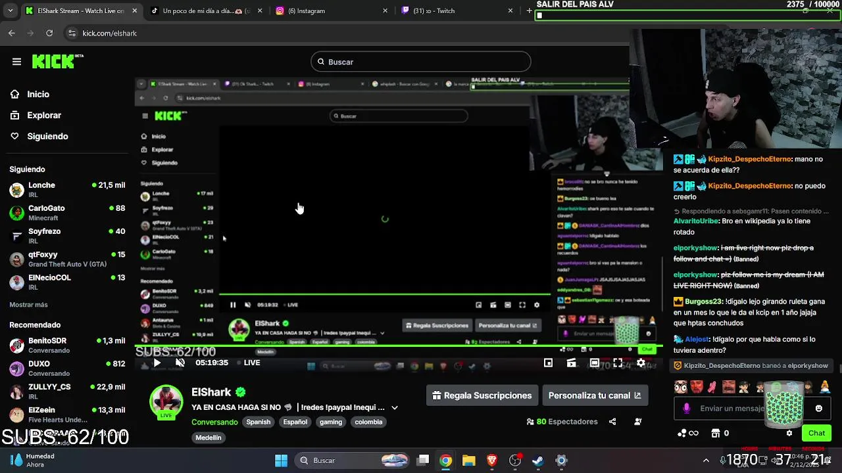Expand the stream title description chevron
The image size is (842, 473).
pos(395,407)
